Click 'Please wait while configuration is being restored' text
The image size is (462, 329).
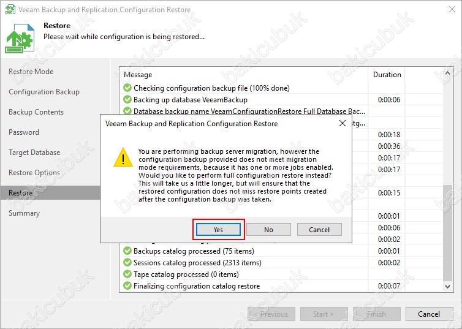tap(124, 37)
